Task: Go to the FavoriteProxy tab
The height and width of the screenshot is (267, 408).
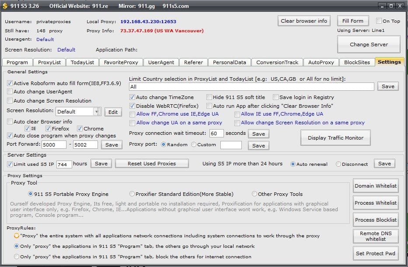Action: [x=121, y=62]
